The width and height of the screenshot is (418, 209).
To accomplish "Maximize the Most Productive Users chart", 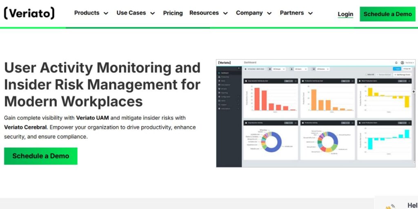I will coord(409,81).
